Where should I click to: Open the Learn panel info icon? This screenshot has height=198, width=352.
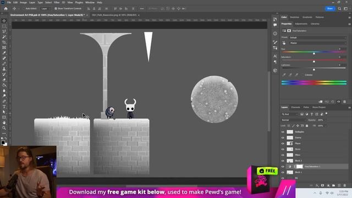(x=275, y=34)
